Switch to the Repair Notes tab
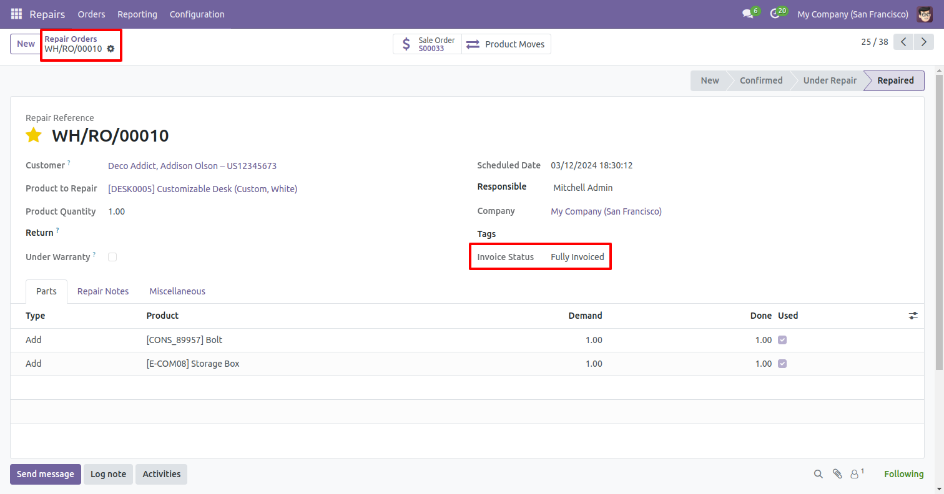This screenshot has height=494, width=944. (x=103, y=291)
